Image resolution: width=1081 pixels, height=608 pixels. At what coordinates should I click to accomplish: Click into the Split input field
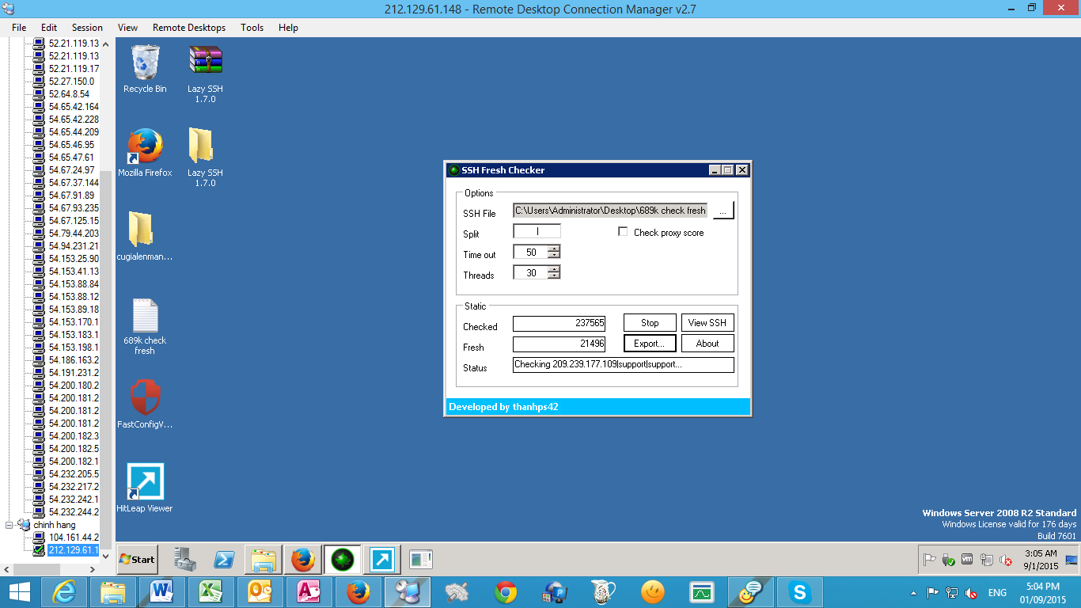tap(537, 231)
